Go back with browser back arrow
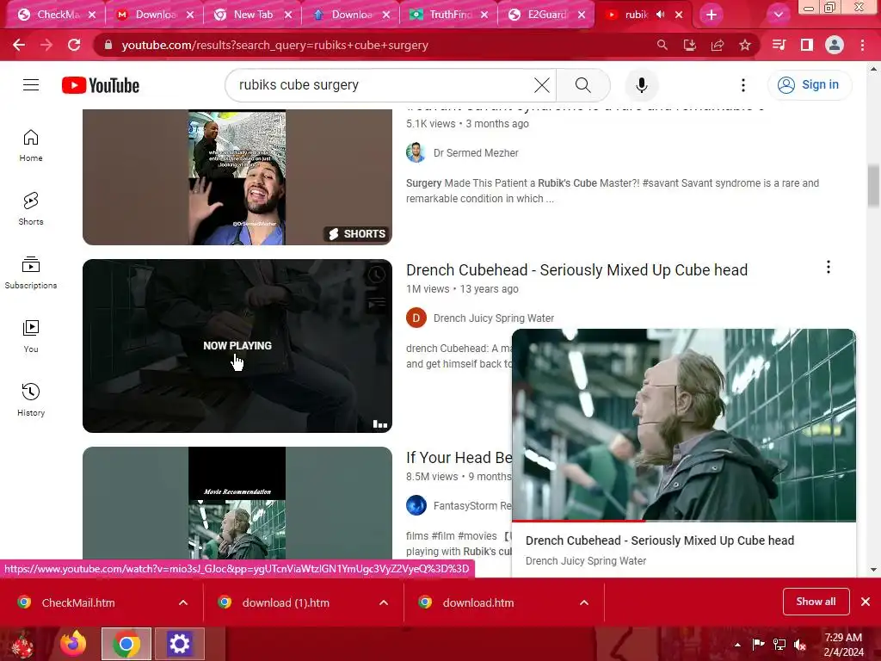The height and width of the screenshot is (661, 881). [x=19, y=45]
